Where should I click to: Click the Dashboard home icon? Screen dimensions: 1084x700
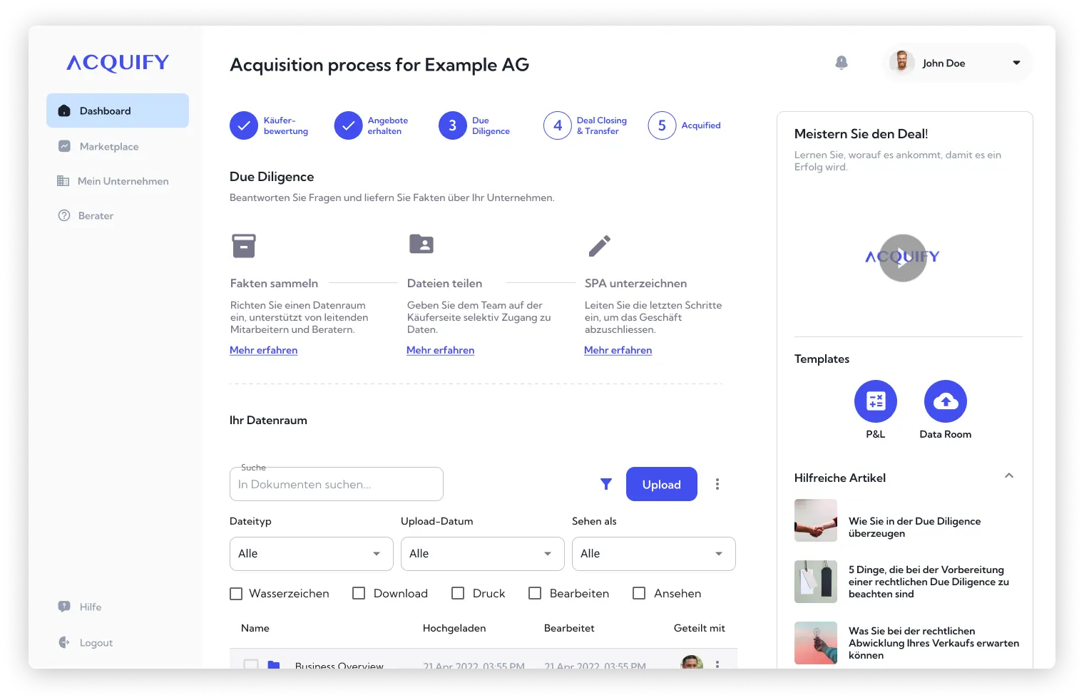click(64, 110)
